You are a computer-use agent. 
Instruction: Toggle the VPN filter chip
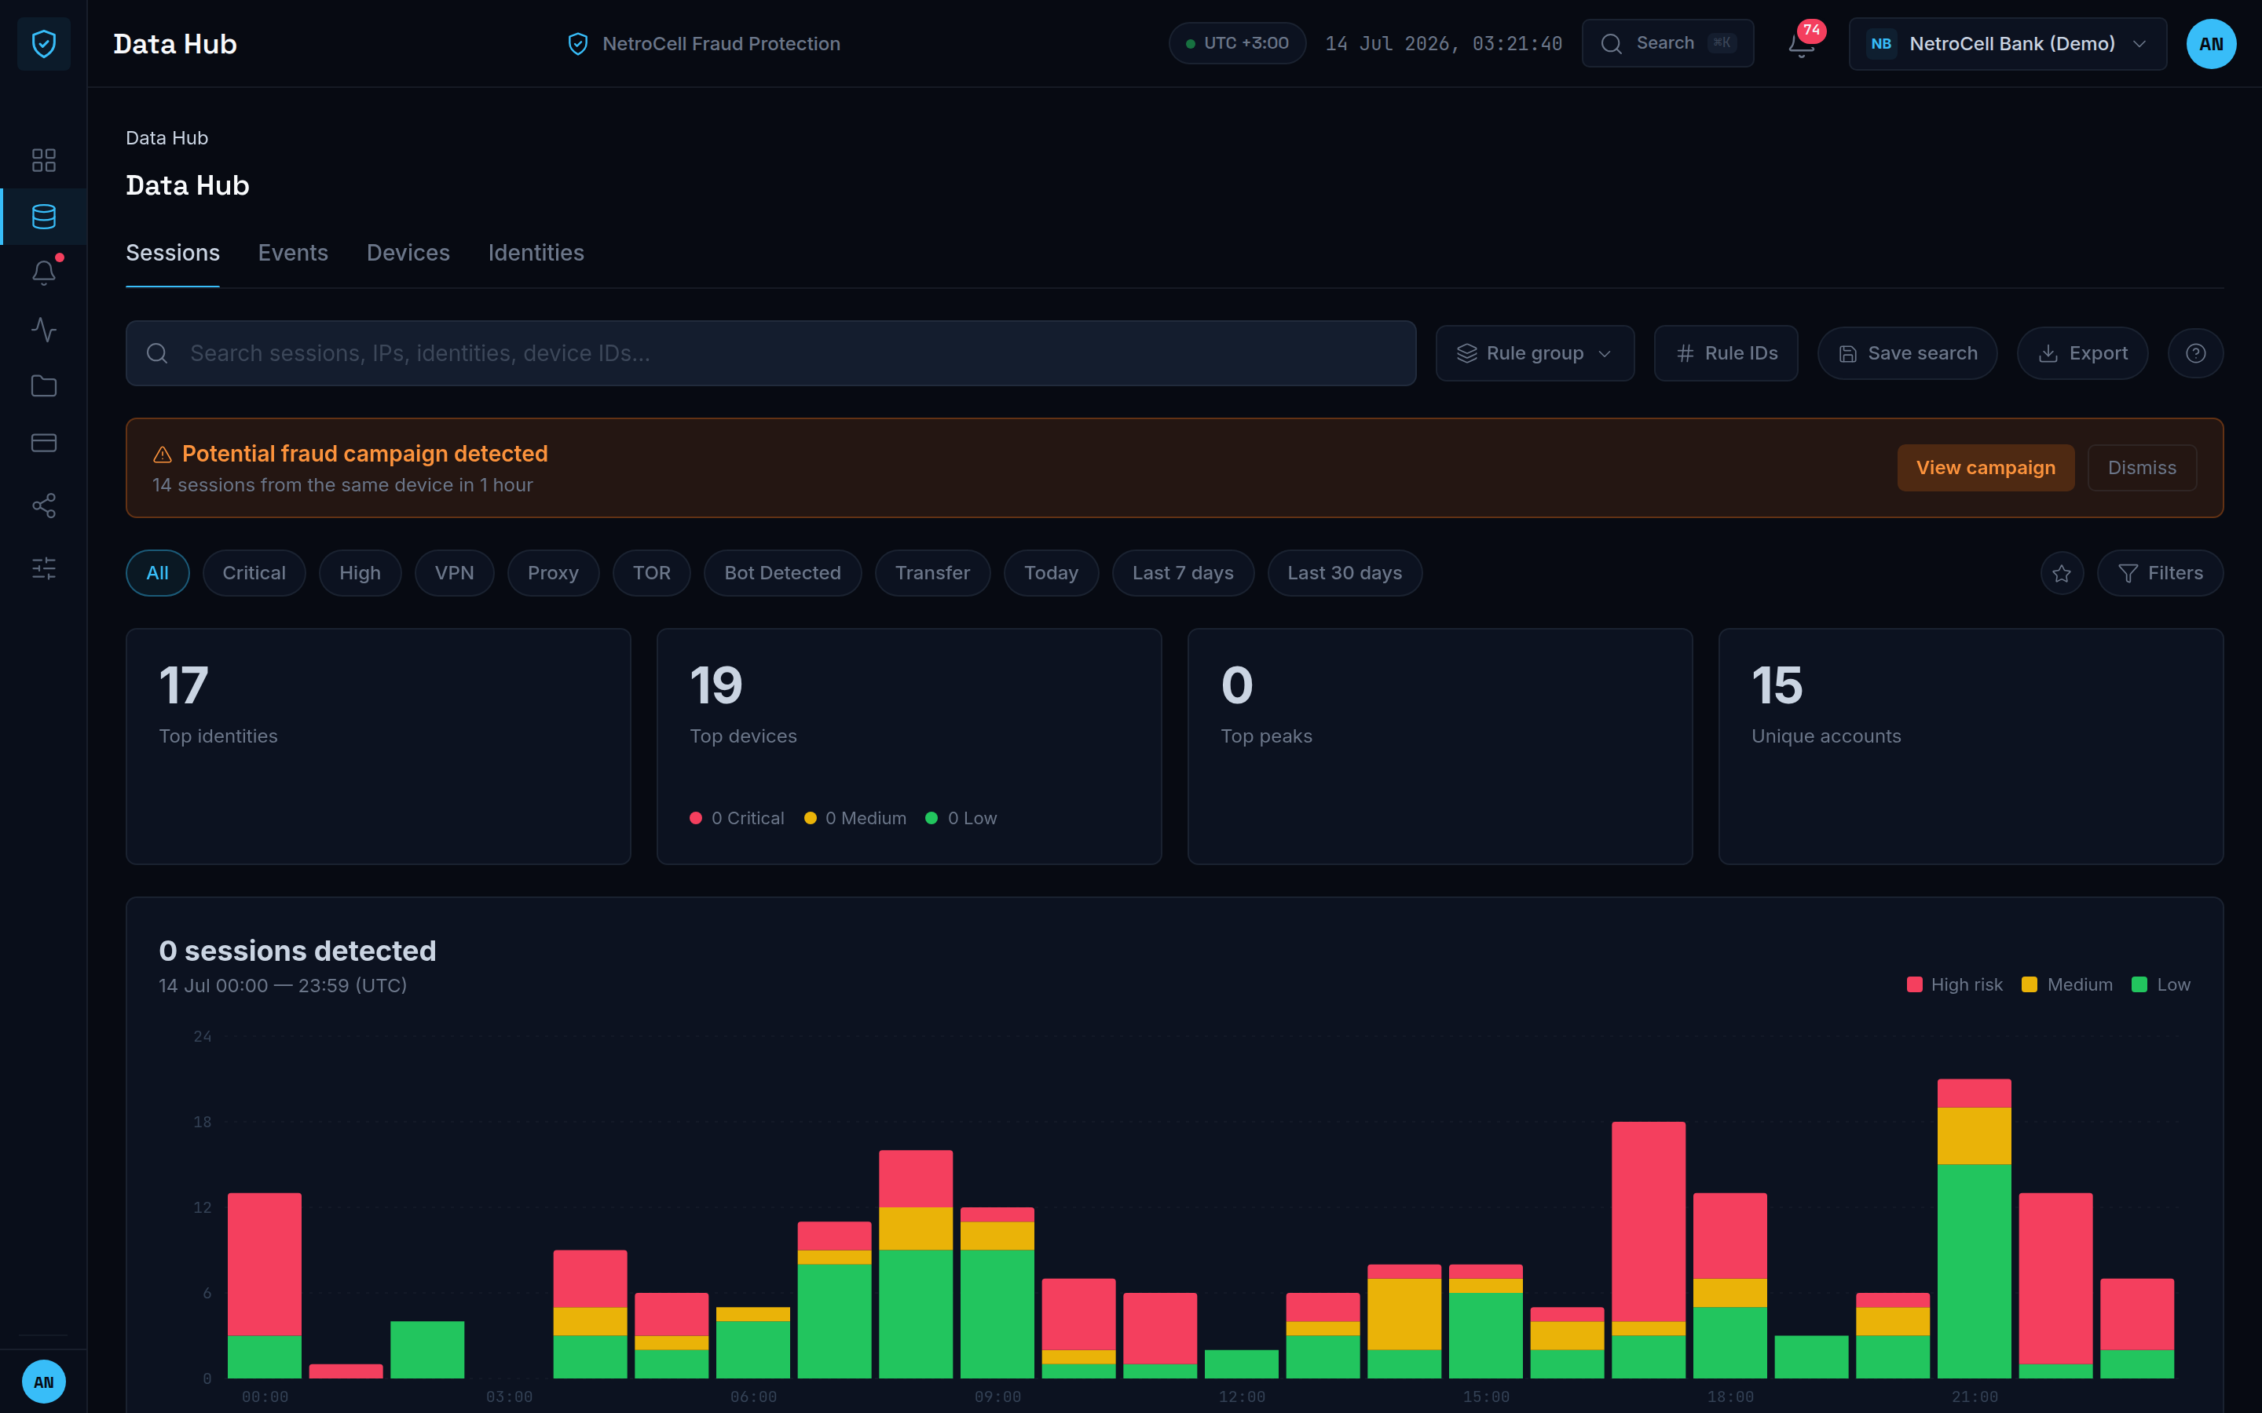(x=454, y=573)
